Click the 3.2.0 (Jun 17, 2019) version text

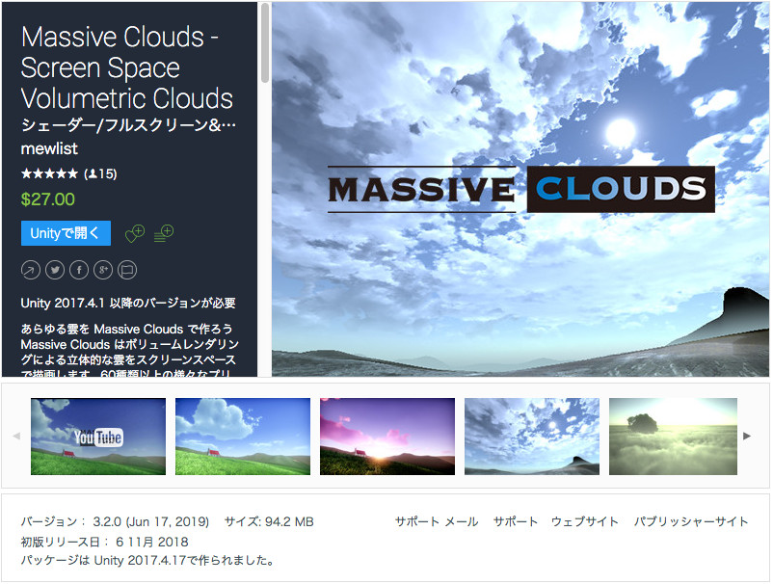[x=151, y=522]
